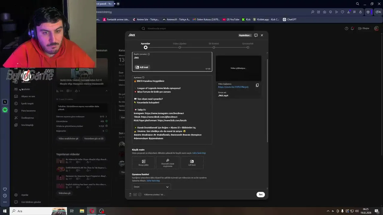Viewport: 383px width, 215px height.
Task: Click the video preview thumbnail area
Action: coord(238,68)
